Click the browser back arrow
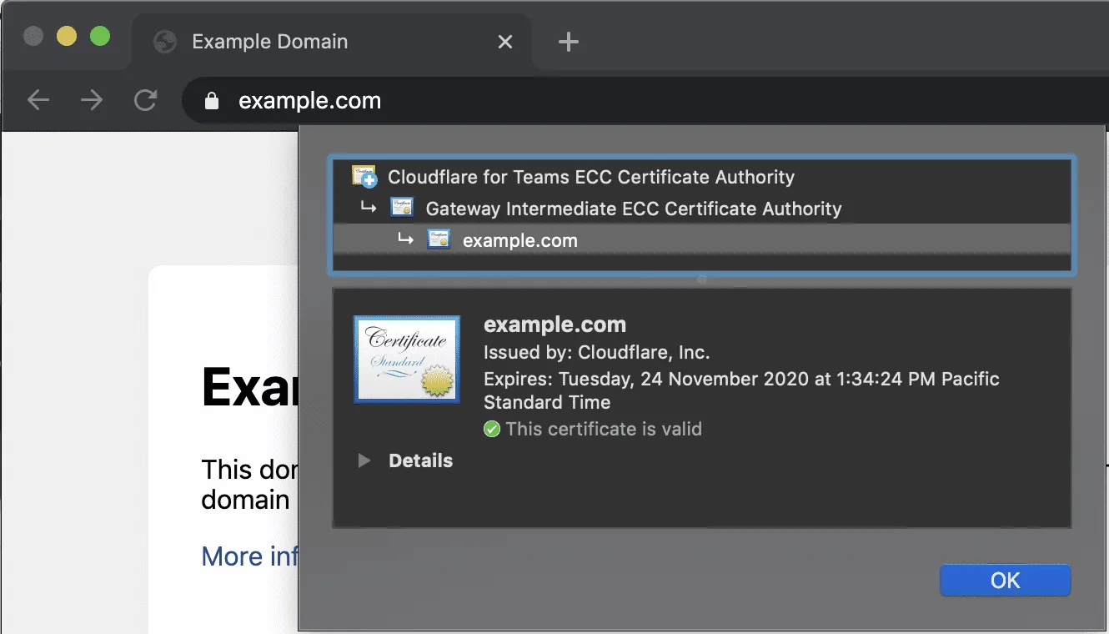Image resolution: width=1109 pixels, height=634 pixels. (38, 100)
